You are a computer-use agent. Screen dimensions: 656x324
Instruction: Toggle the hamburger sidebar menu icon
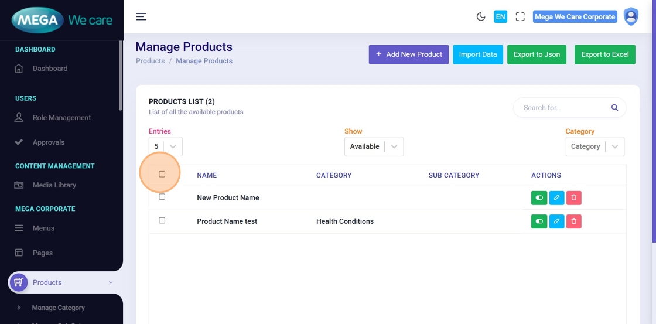click(x=141, y=16)
